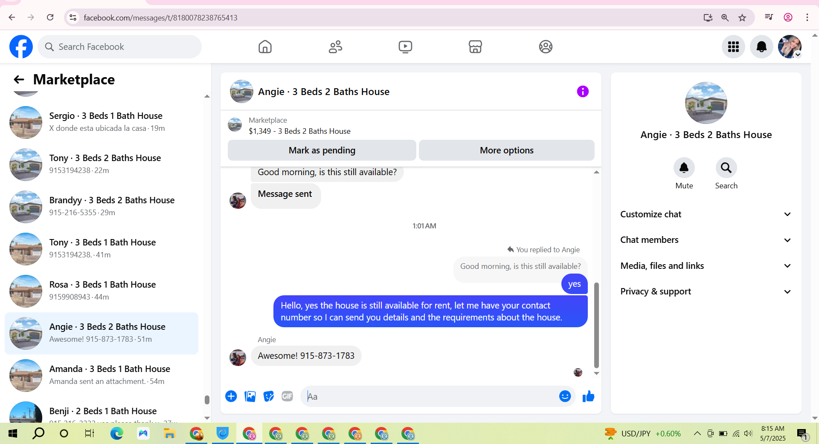The image size is (819, 444).
Task: Expand Customize chat section
Action: (706, 214)
